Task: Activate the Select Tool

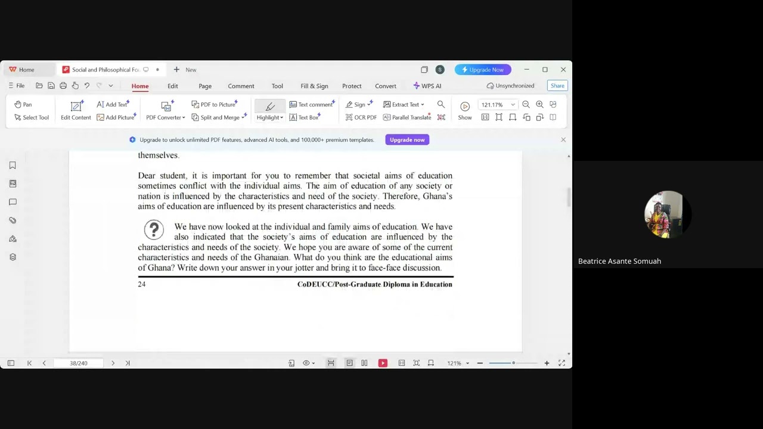Action: (32, 117)
